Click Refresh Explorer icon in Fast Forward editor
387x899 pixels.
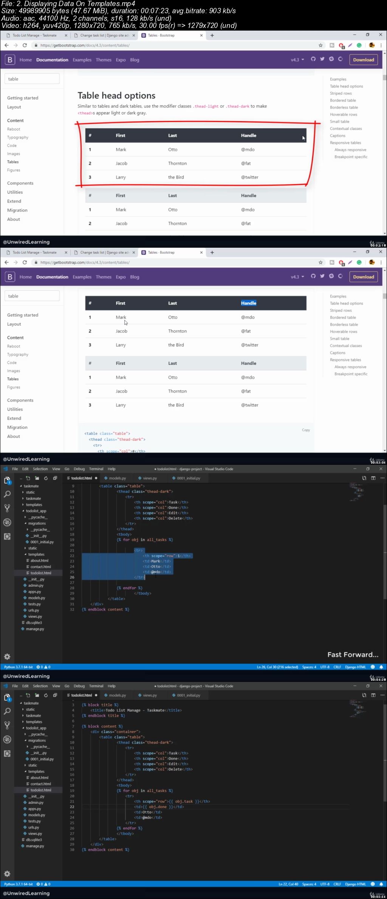click(46, 478)
